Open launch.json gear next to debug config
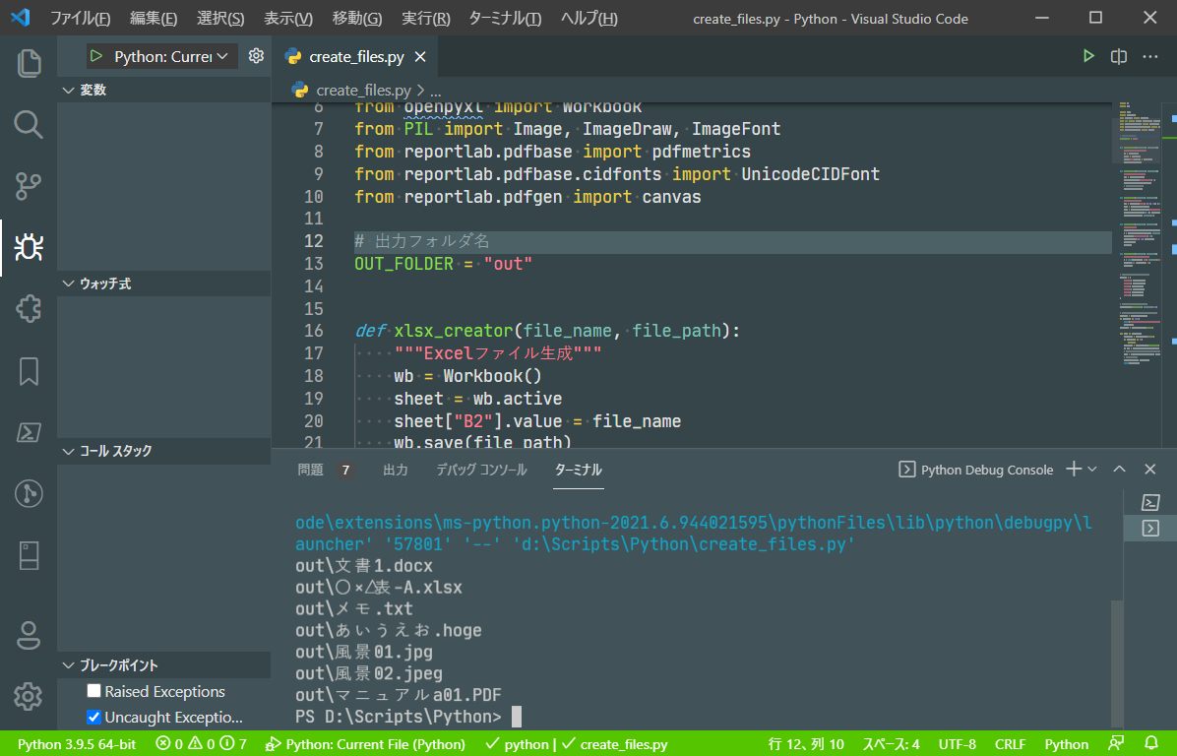This screenshot has height=756, width=1177. (256, 56)
